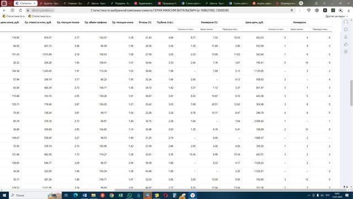Sort by "Глубина (стр.)" column header

tap(165, 22)
